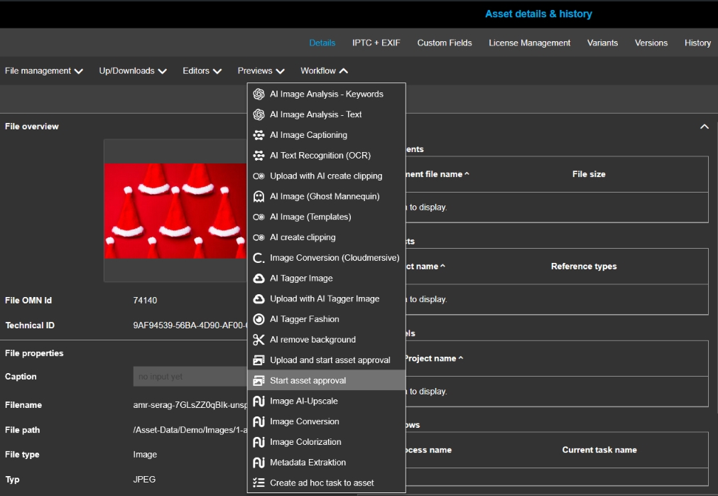Screen dimensions: 718x496
Task: Click the OpenAI icon beside AI Image Analysis - Keywords
Action: pos(259,95)
